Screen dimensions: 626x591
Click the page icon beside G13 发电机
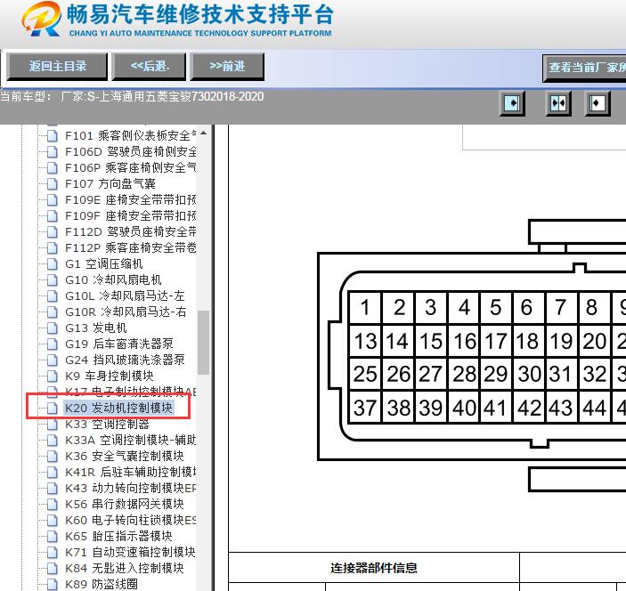click(x=52, y=328)
